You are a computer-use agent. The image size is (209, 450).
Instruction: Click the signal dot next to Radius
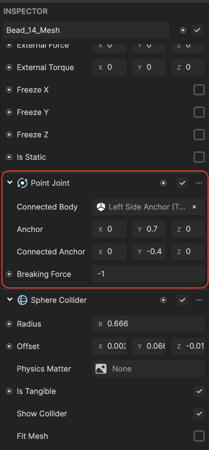[9, 324]
